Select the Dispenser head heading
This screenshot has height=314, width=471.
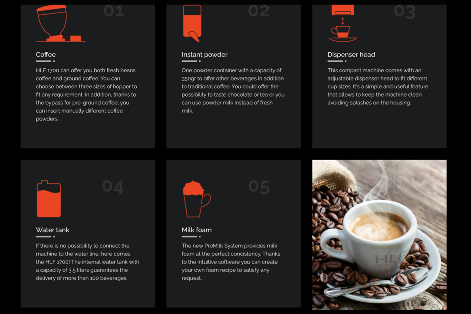click(x=351, y=54)
